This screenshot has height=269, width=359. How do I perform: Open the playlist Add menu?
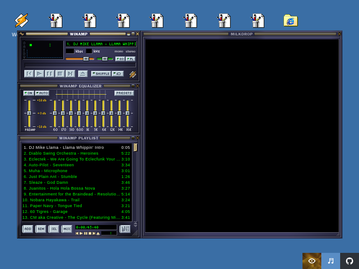[x=28, y=229]
